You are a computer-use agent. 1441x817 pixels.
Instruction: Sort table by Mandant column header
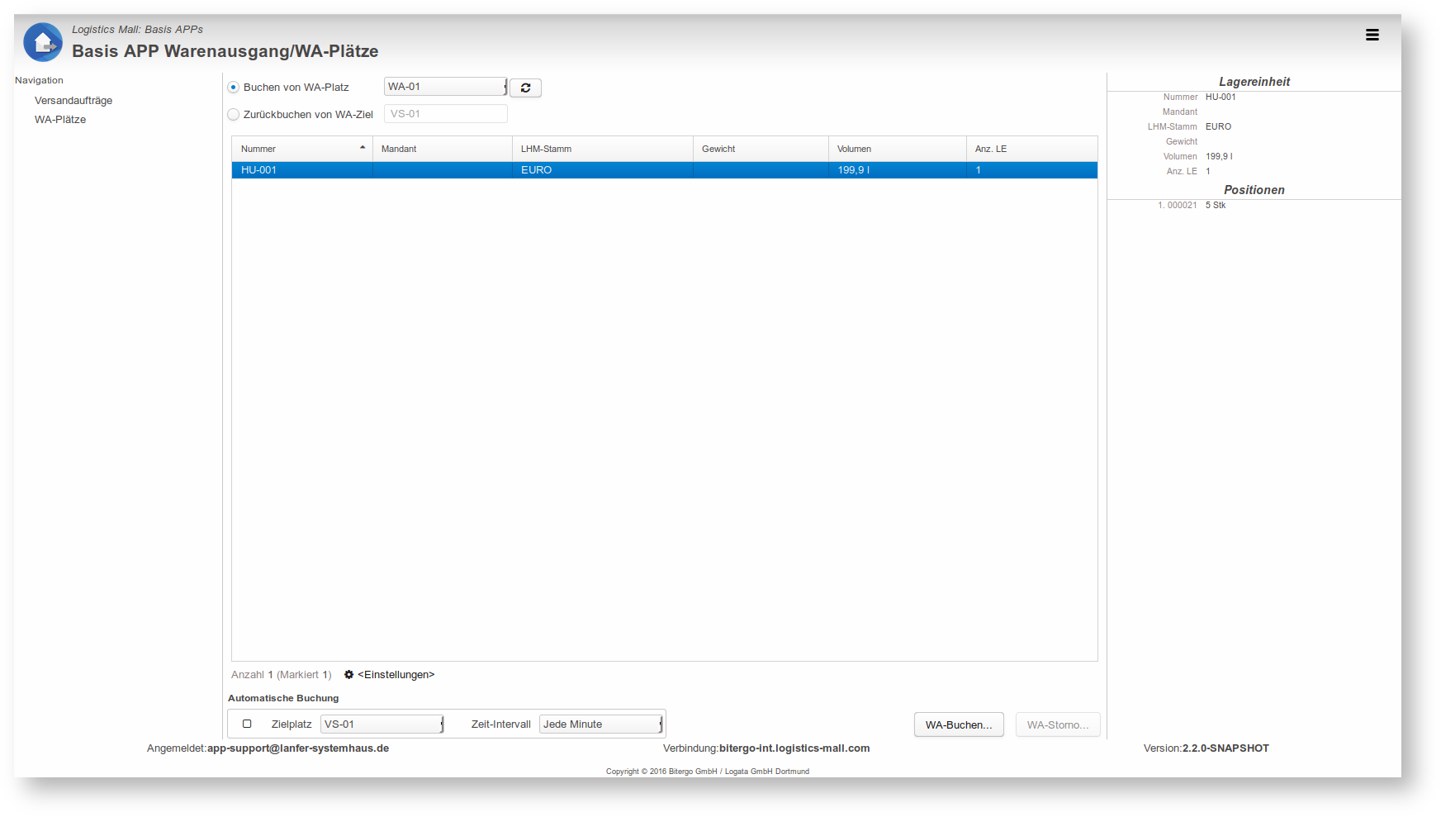pyautogui.click(x=443, y=149)
